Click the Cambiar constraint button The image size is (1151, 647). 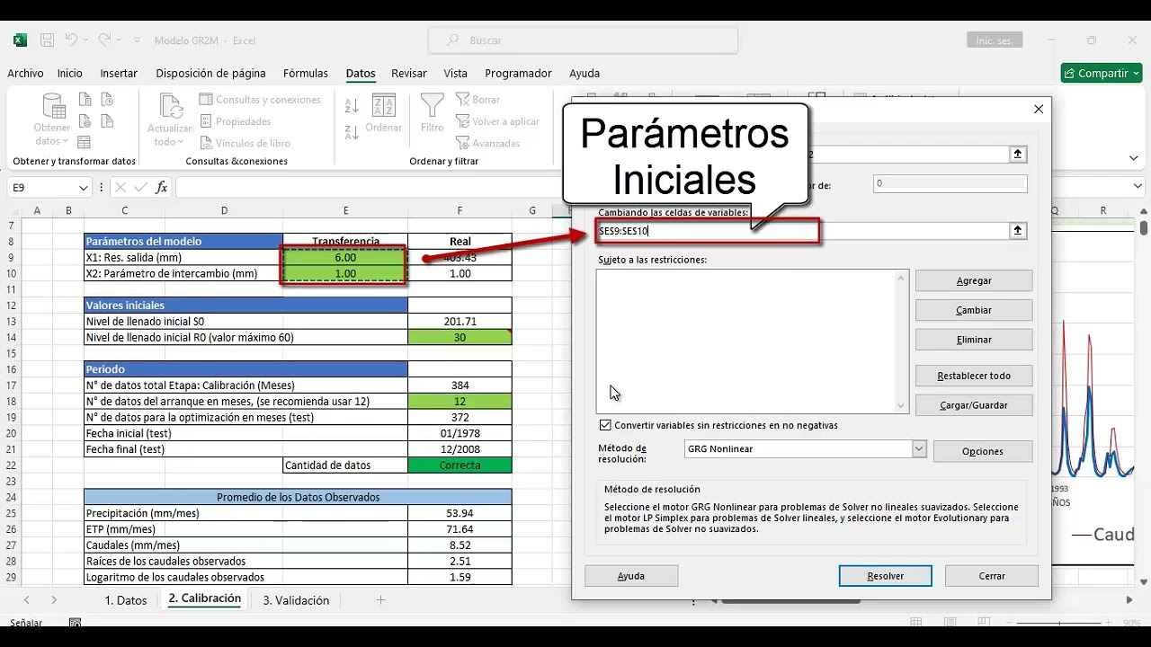tap(974, 310)
